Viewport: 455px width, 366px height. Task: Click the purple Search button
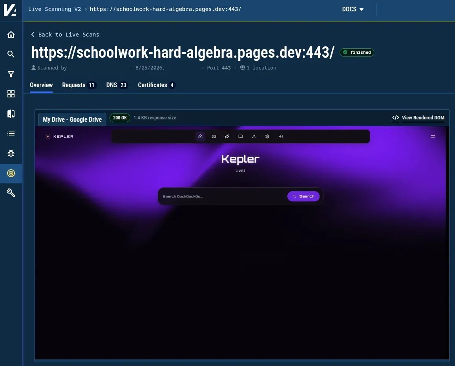click(303, 196)
